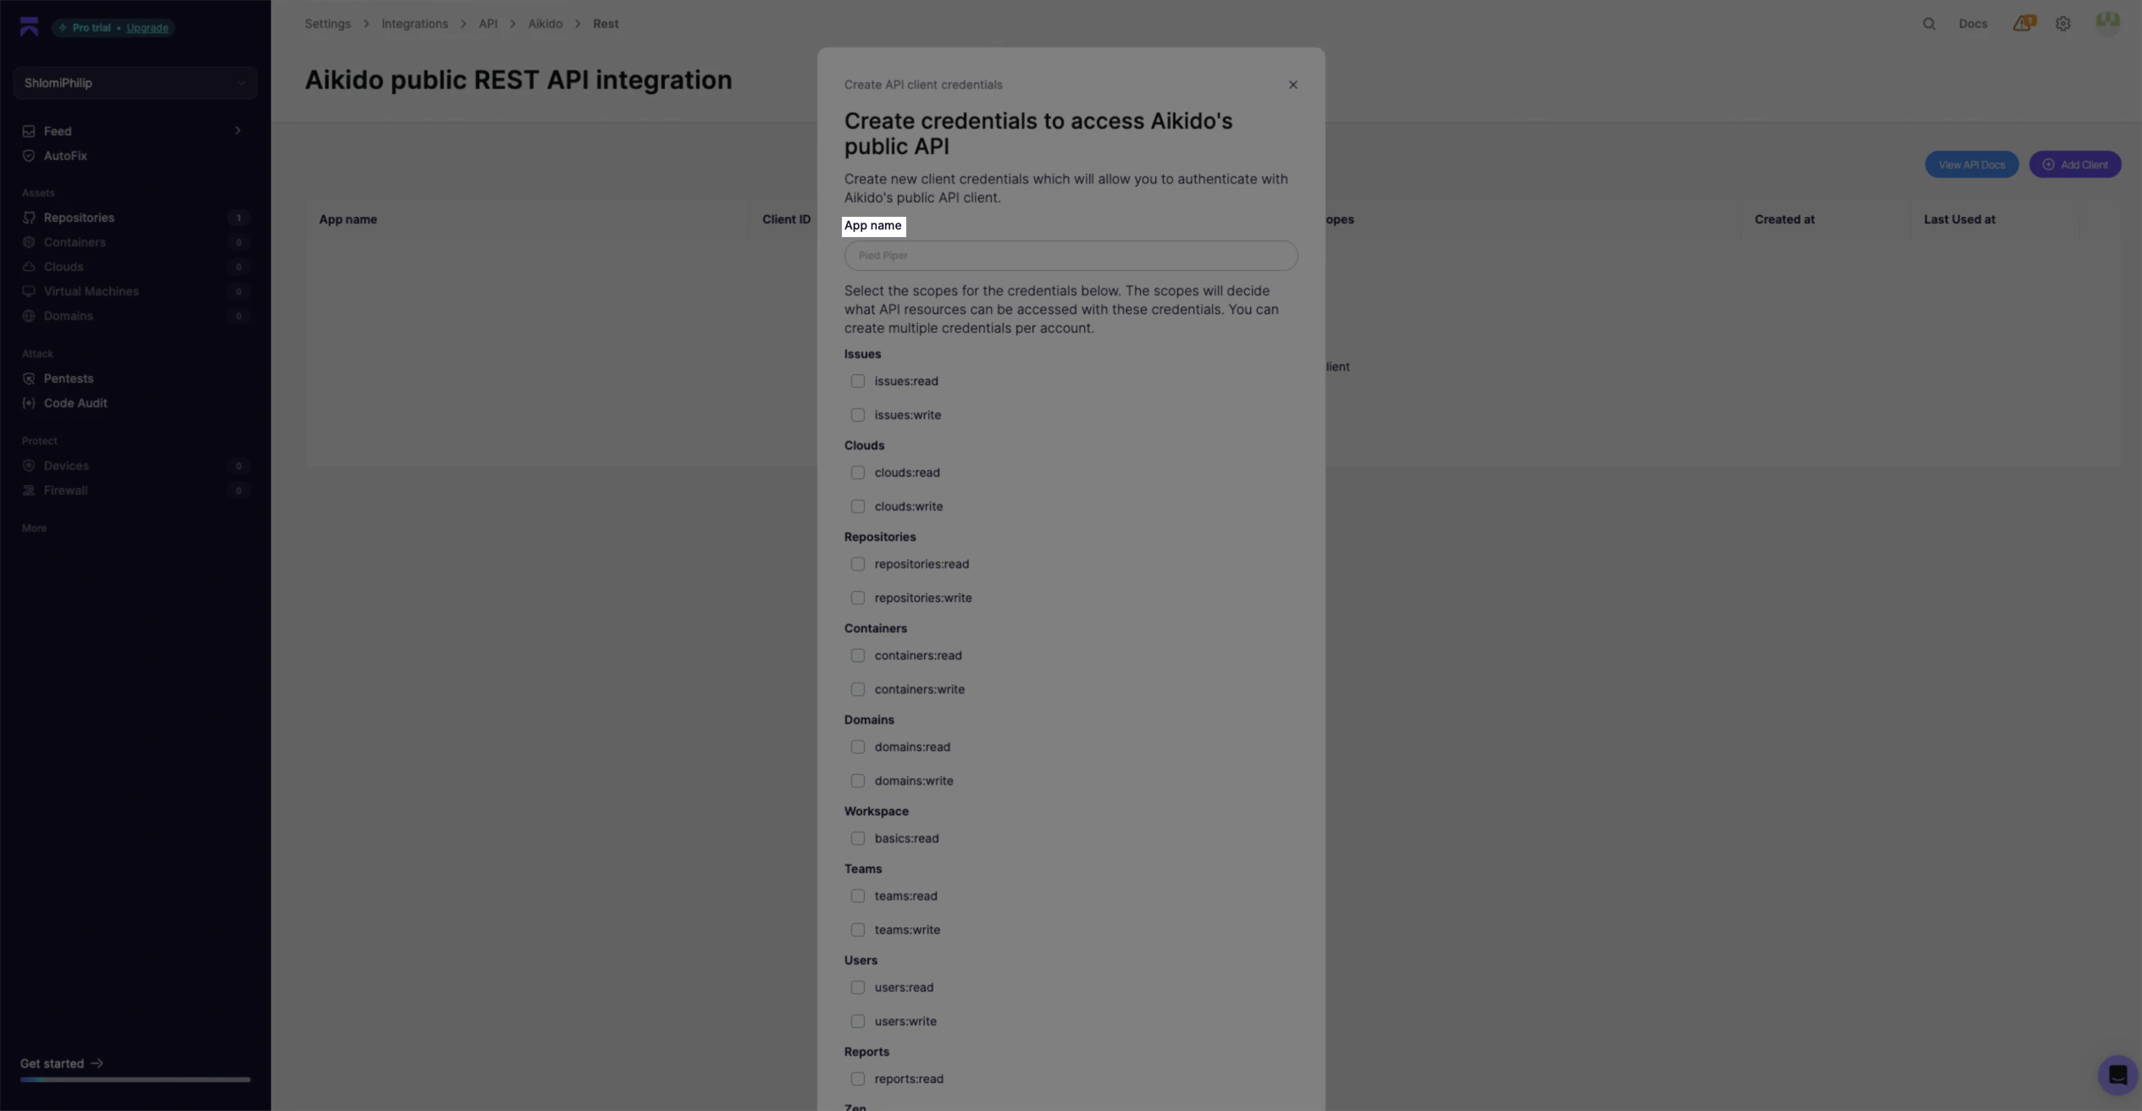2142x1111 pixels.
Task: Open the notifications bell icon
Action: [2023, 24]
